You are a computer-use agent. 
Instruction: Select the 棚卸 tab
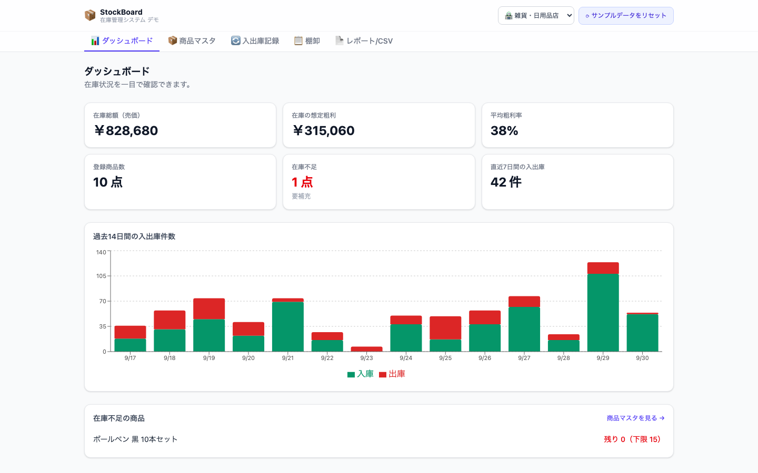(x=307, y=41)
